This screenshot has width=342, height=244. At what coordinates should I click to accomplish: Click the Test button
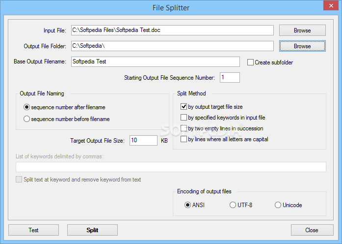[33, 230]
